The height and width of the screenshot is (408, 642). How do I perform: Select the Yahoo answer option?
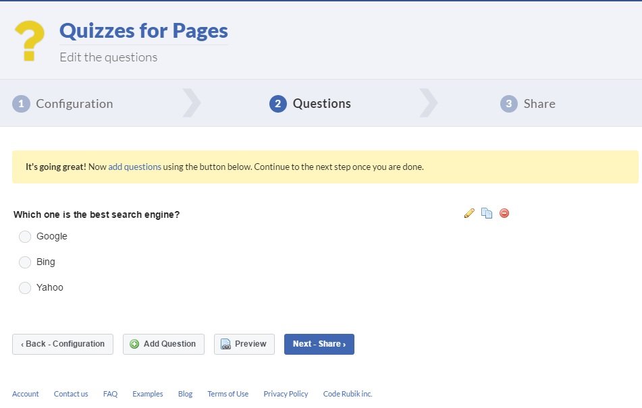pos(25,287)
